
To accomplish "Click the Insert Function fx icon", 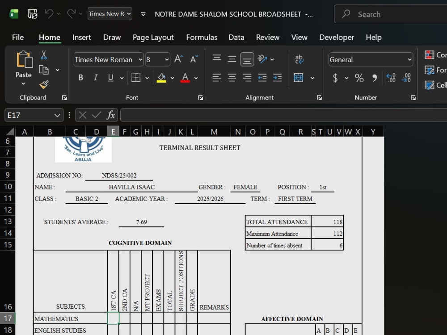I will pos(111,115).
